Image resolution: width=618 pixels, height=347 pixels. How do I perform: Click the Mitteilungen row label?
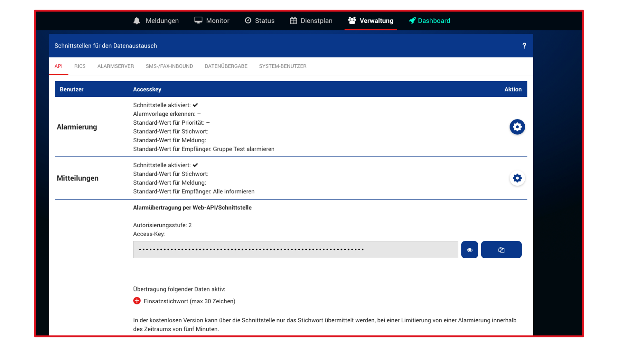(x=78, y=178)
